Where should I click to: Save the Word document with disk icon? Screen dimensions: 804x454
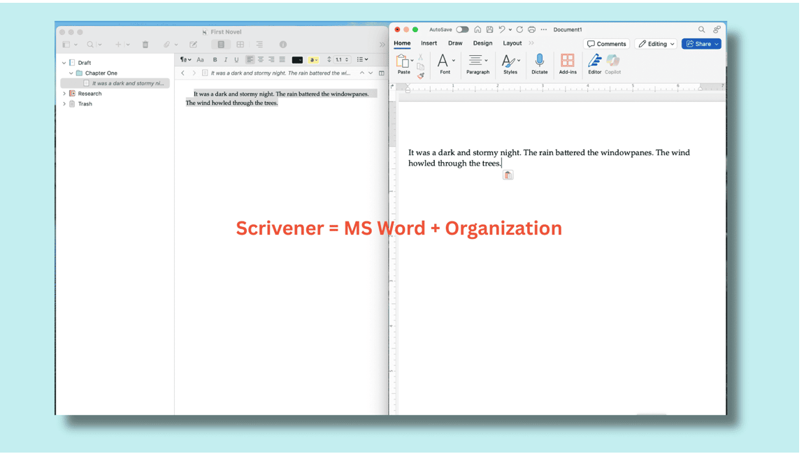pos(489,30)
